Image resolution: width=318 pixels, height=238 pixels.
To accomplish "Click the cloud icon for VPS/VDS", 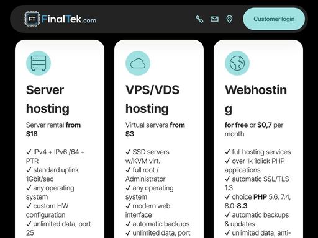I will [x=138, y=63].
